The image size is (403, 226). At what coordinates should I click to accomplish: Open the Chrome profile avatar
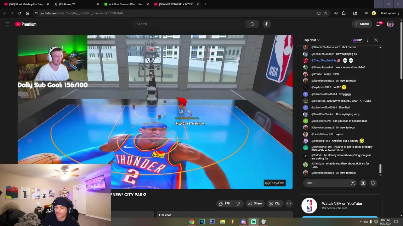pyautogui.click(x=374, y=13)
